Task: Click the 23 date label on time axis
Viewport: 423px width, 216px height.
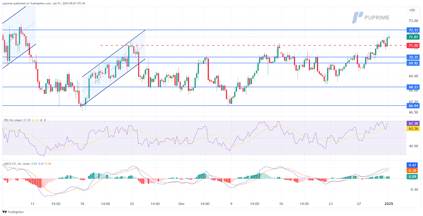Action: coord(331,204)
